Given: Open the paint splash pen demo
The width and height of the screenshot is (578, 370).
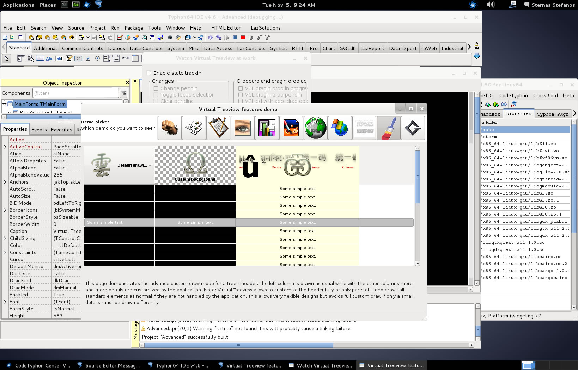Looking at the screenshot, I should pos(291,128).
